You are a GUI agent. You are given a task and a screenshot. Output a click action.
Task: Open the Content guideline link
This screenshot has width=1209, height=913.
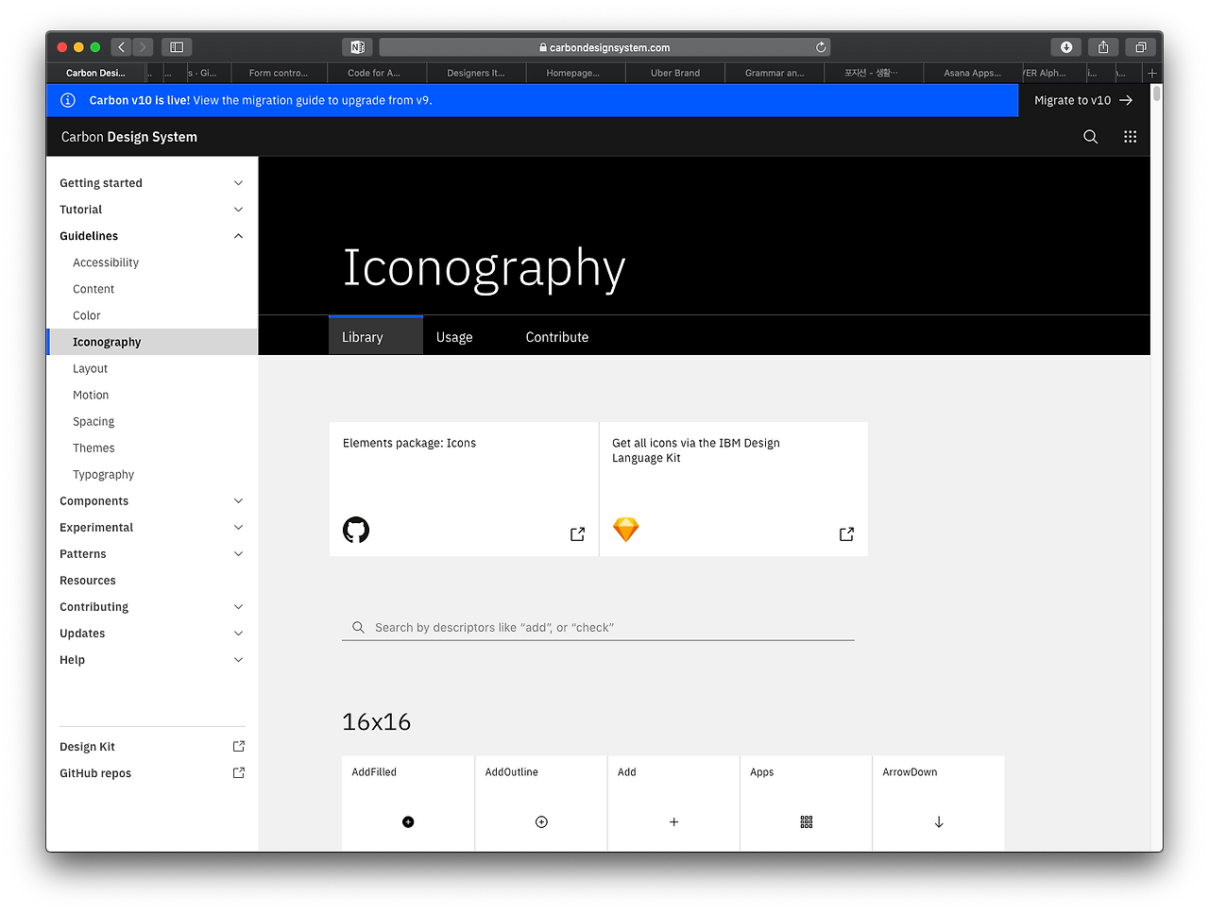(94, 289)
